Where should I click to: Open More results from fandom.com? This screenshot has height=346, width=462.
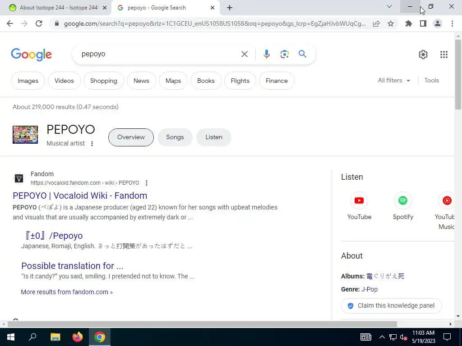pyautogui.click(x=67, y=292)
